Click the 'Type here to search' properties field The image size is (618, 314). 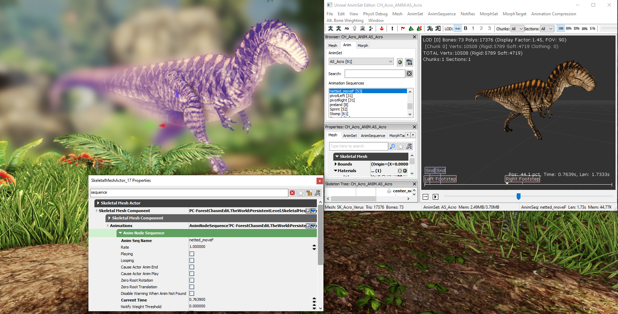coord(358,146)
